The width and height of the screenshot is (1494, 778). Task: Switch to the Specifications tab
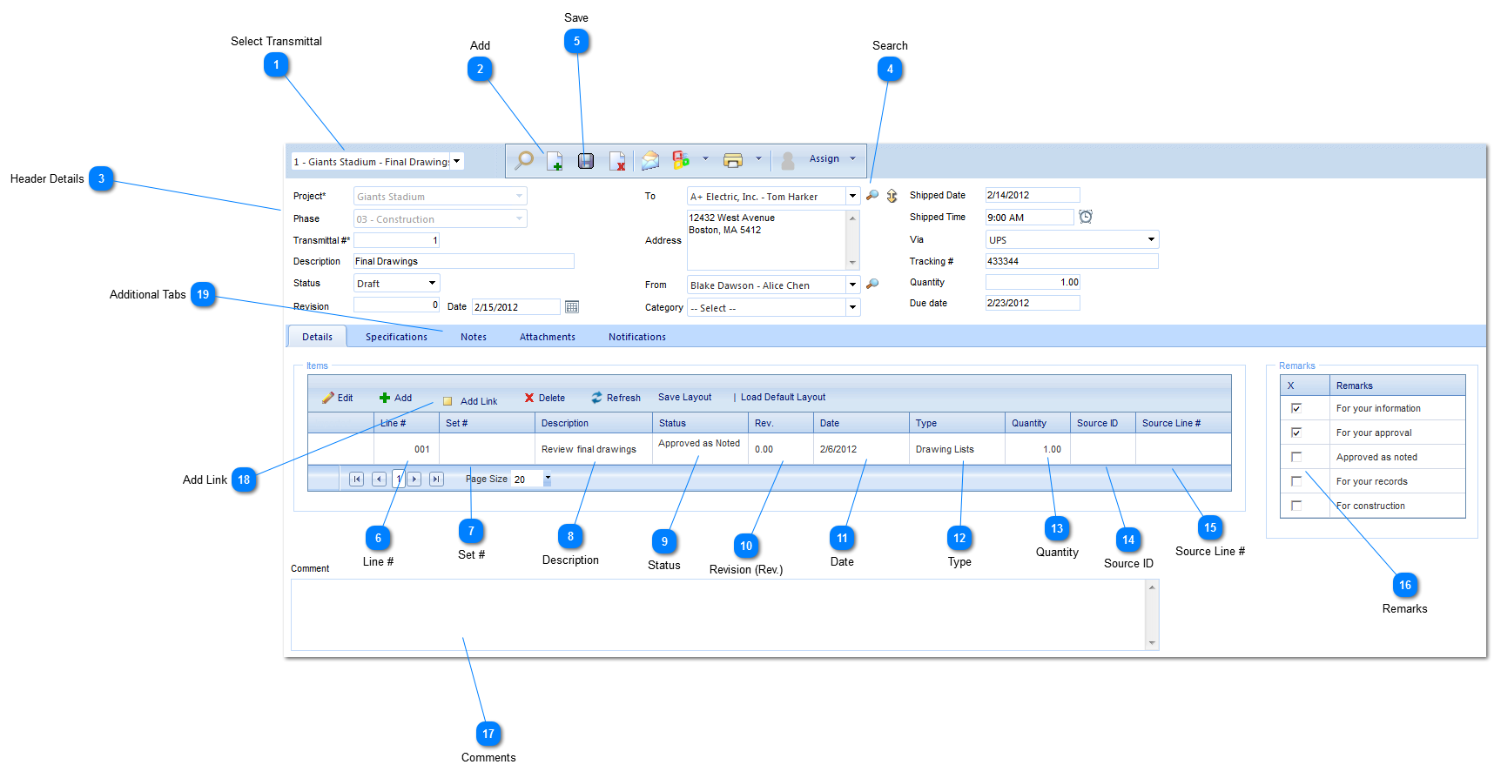[x=396, y=337]
